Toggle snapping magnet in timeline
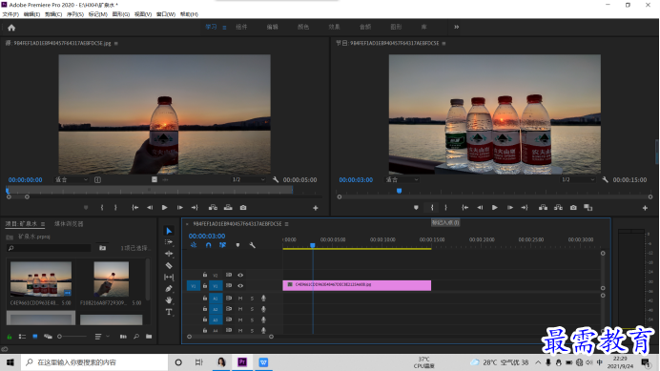This screenshot has height=371, width=660. point(208,245)
